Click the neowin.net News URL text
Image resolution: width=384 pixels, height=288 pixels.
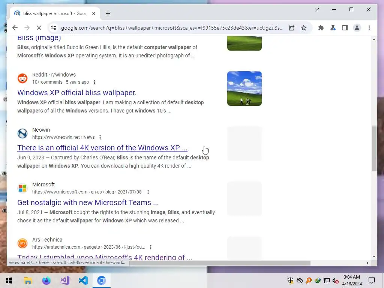coord(63,137)
